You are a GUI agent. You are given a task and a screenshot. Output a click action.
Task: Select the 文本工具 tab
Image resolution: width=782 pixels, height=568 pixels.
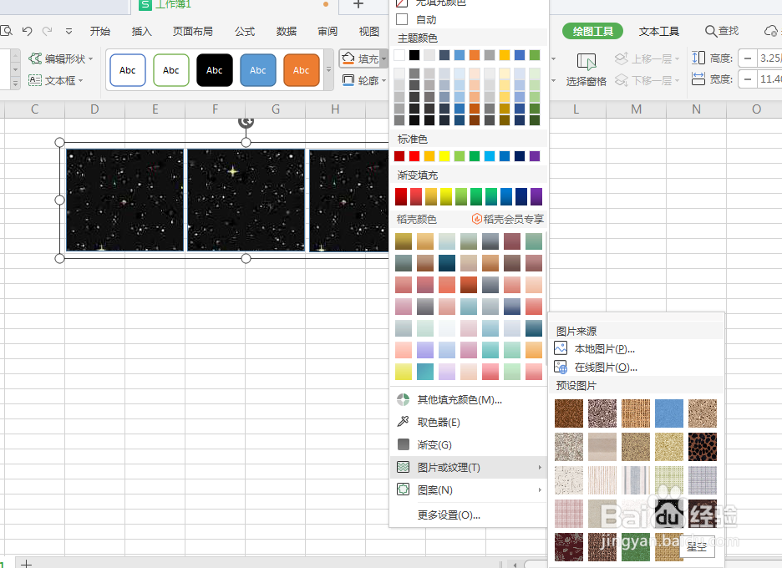[659, 32]
